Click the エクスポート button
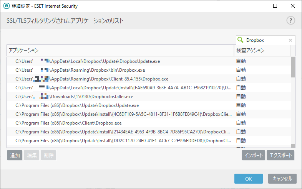The width and height of the screenshot is (302, 189). point(280,155)
